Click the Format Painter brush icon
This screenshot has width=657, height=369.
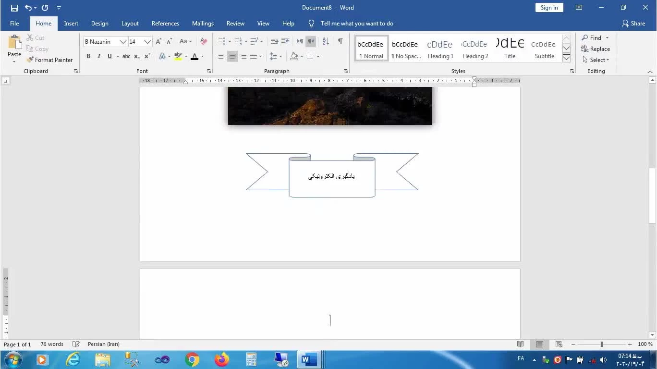click(30, 60)
